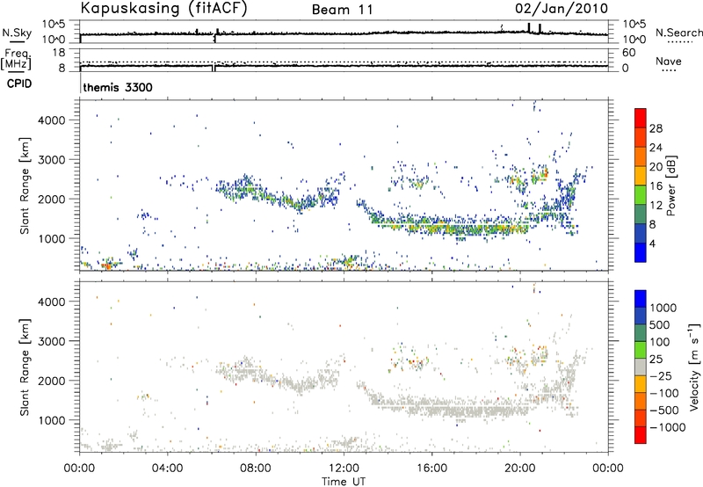Click the CPID label

pyautogui.click(x=19, y=84)
